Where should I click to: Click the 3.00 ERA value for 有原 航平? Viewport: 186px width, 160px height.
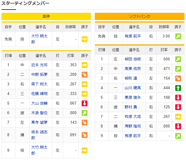coord(166,36)
